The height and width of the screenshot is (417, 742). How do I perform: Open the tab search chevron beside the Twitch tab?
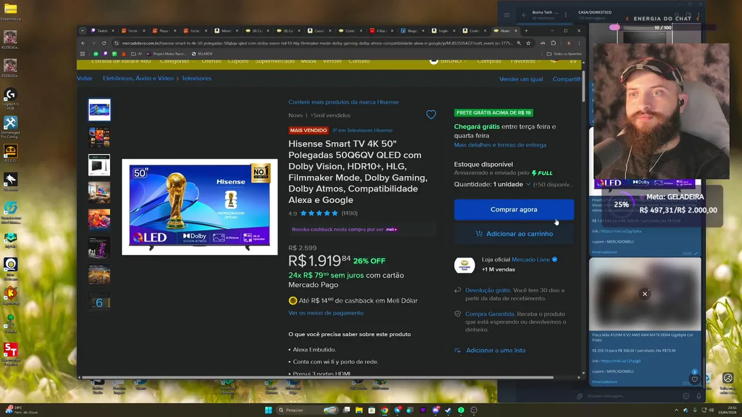[x=82, y=31]
